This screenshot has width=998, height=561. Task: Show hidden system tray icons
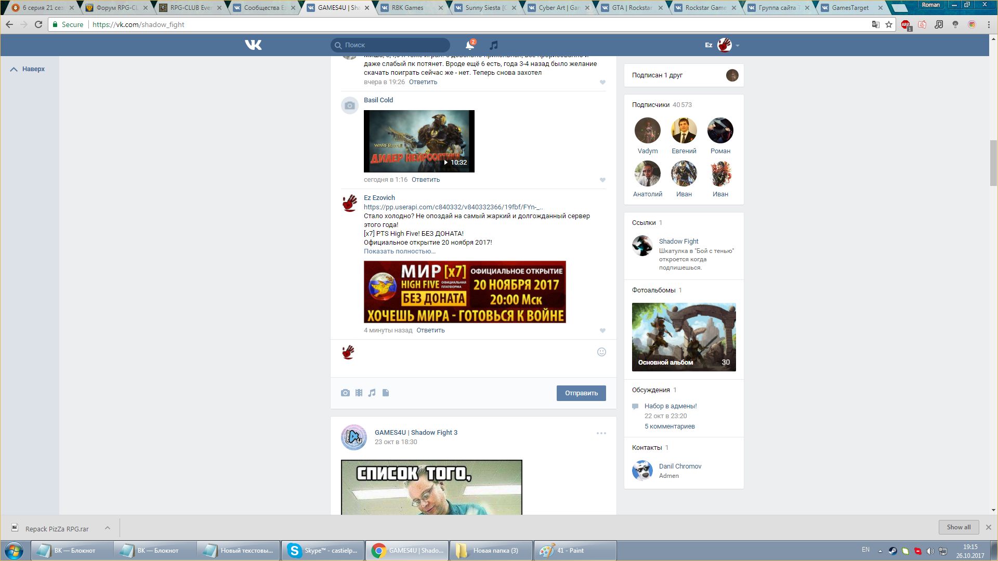pyautogui.click(x=880, y=551)
